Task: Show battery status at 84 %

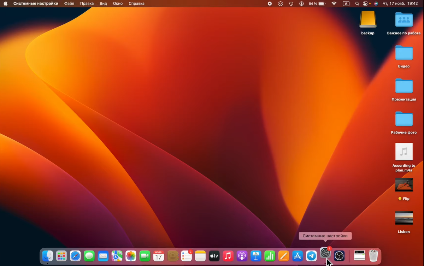Action: [x=317, y=4]
